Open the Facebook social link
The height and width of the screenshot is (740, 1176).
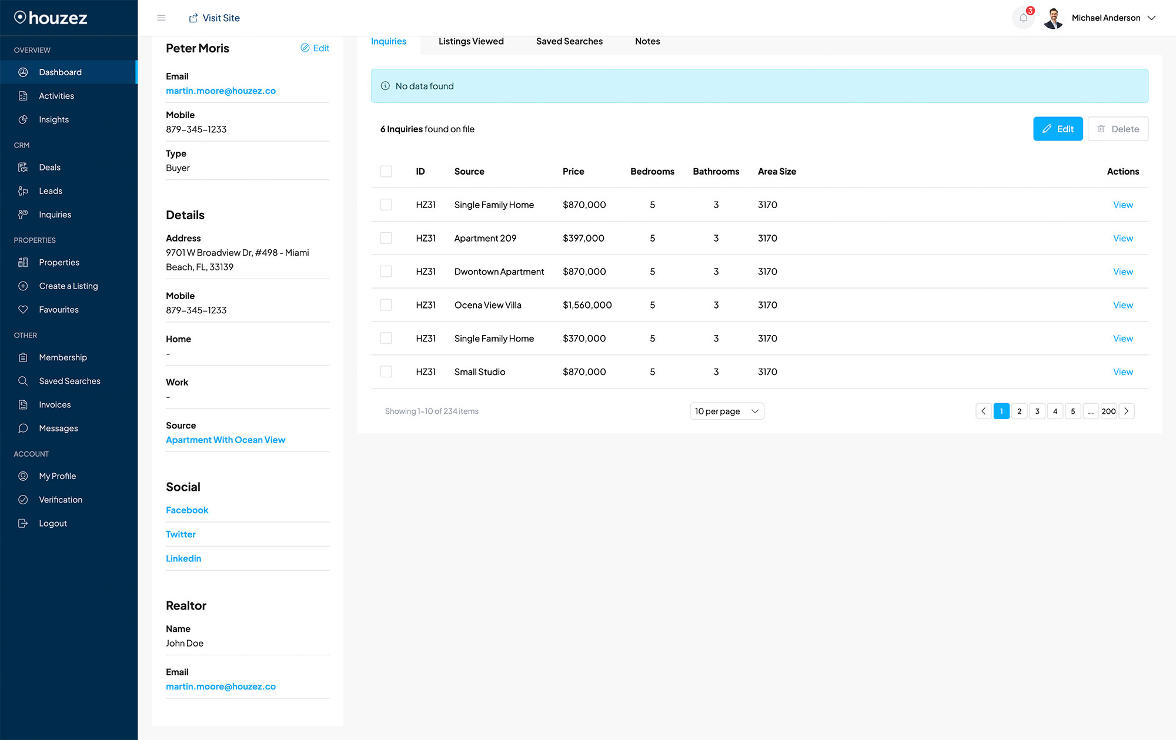pyautogui.click(x=187, y=510)
